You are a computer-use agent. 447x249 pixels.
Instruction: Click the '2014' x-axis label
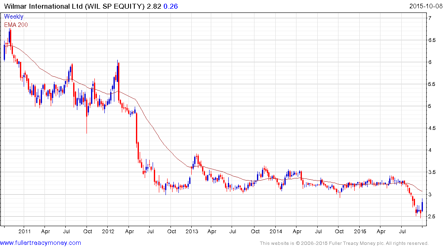tap(276, 231)
